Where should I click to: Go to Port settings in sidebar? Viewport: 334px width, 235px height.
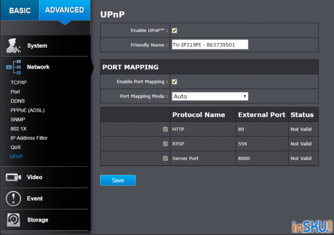click(15, 92)
